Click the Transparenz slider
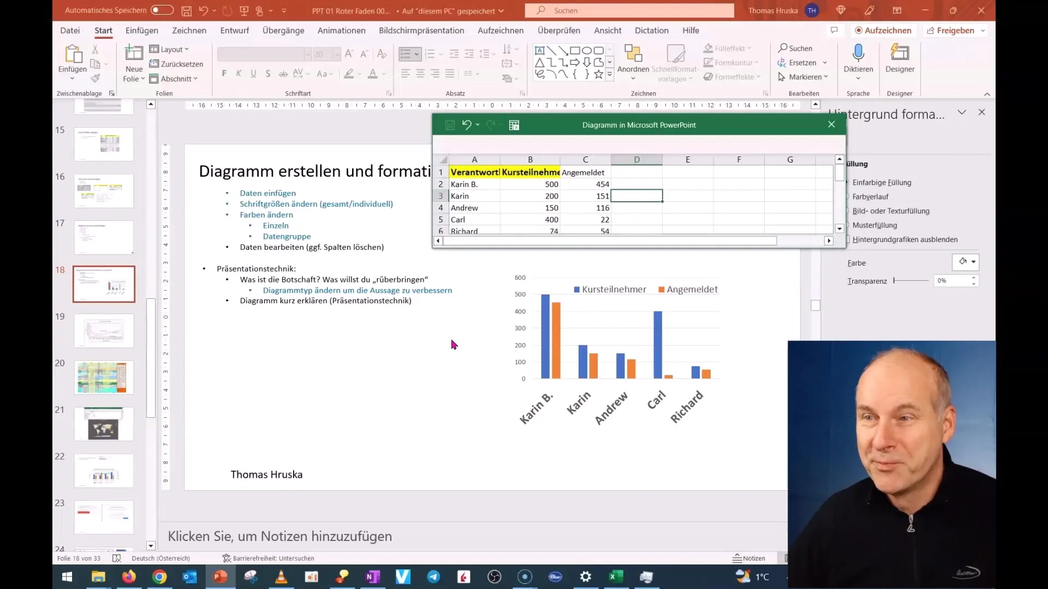Image resolution: width=1048 pixels, height=589 pixels. (910, 280)
